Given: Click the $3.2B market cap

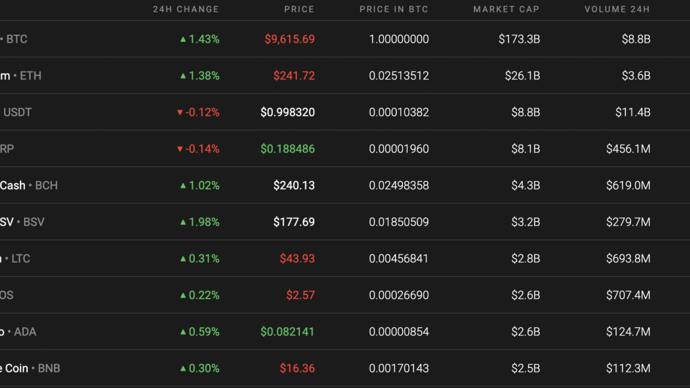Looking at the screenshot, I should [x=526, y=222].
